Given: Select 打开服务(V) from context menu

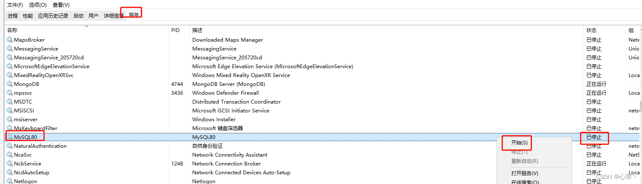Looking at the screenshot, I should 524,173.
